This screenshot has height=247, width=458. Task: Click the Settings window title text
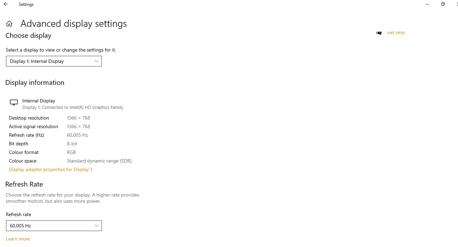click(x=26, y=4)
